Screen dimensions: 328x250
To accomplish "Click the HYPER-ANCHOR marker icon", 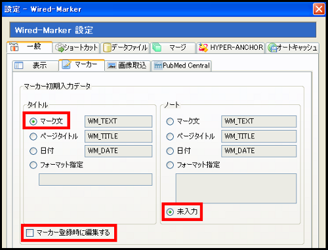I will (x=203, y=47).
